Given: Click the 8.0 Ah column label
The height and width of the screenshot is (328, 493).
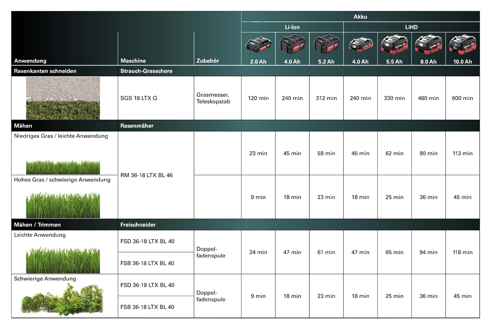Looking at the screenshot, I should pos(428,61).
